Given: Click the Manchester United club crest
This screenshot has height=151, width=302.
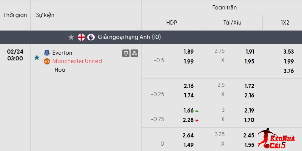Looking at the screenshot, I should click(x=47, y=61).
